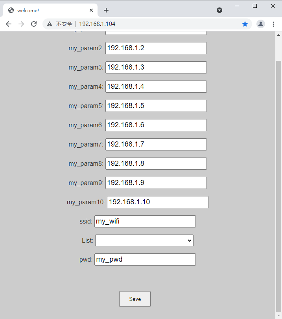Viewport: 282px width, 319px height.
Task: Click the Save button
Action: click(x=135, y=299)
